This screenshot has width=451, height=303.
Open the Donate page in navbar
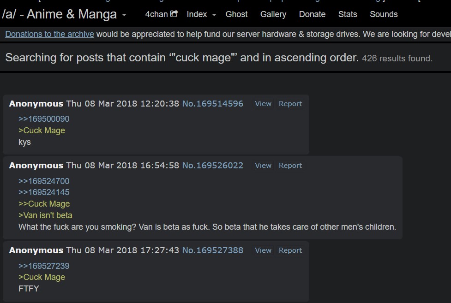pos(312,14)
